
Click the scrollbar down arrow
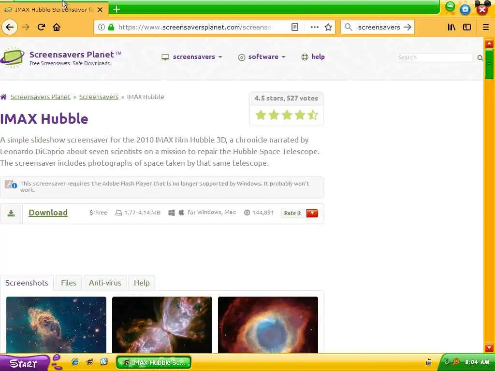[x=489, y=348]
